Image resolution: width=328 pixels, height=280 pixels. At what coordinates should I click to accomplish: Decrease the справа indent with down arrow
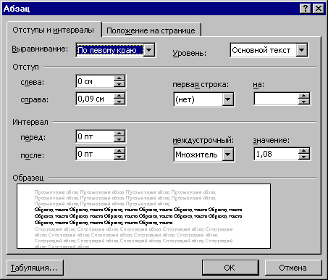coord(119,102)
